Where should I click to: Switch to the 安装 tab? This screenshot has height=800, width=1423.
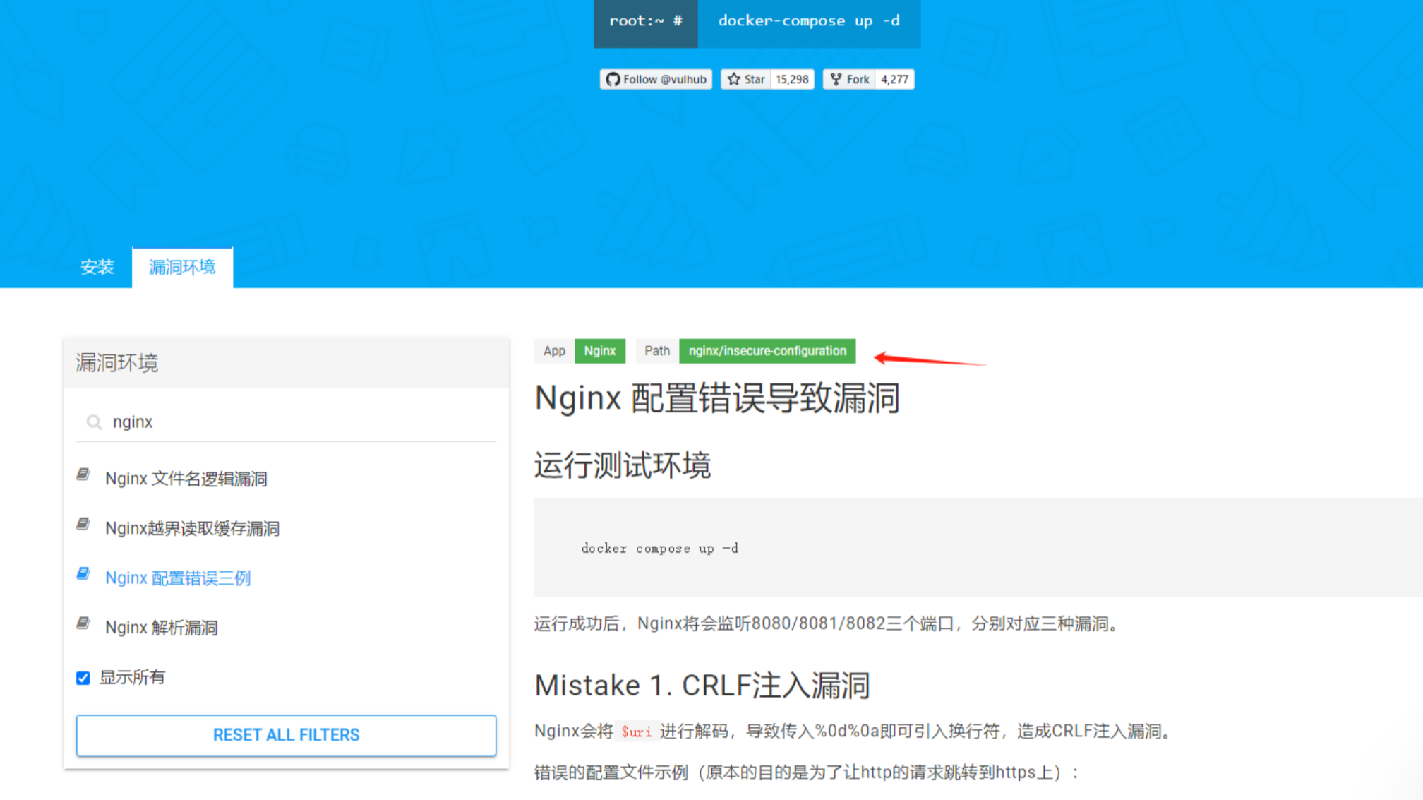[97, 267]
